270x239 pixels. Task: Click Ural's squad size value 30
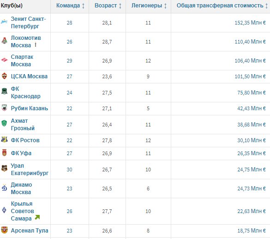pos(69,170)
